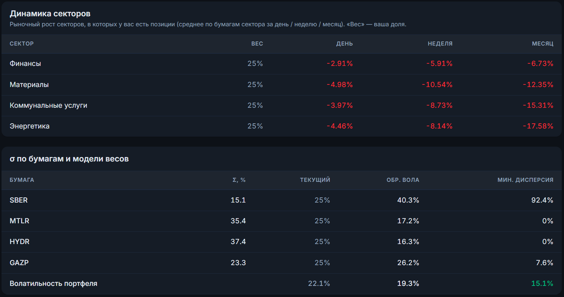564x297 pixels.
Task: Select the Коммунальные услуги sector row
Action: point(281,106)
